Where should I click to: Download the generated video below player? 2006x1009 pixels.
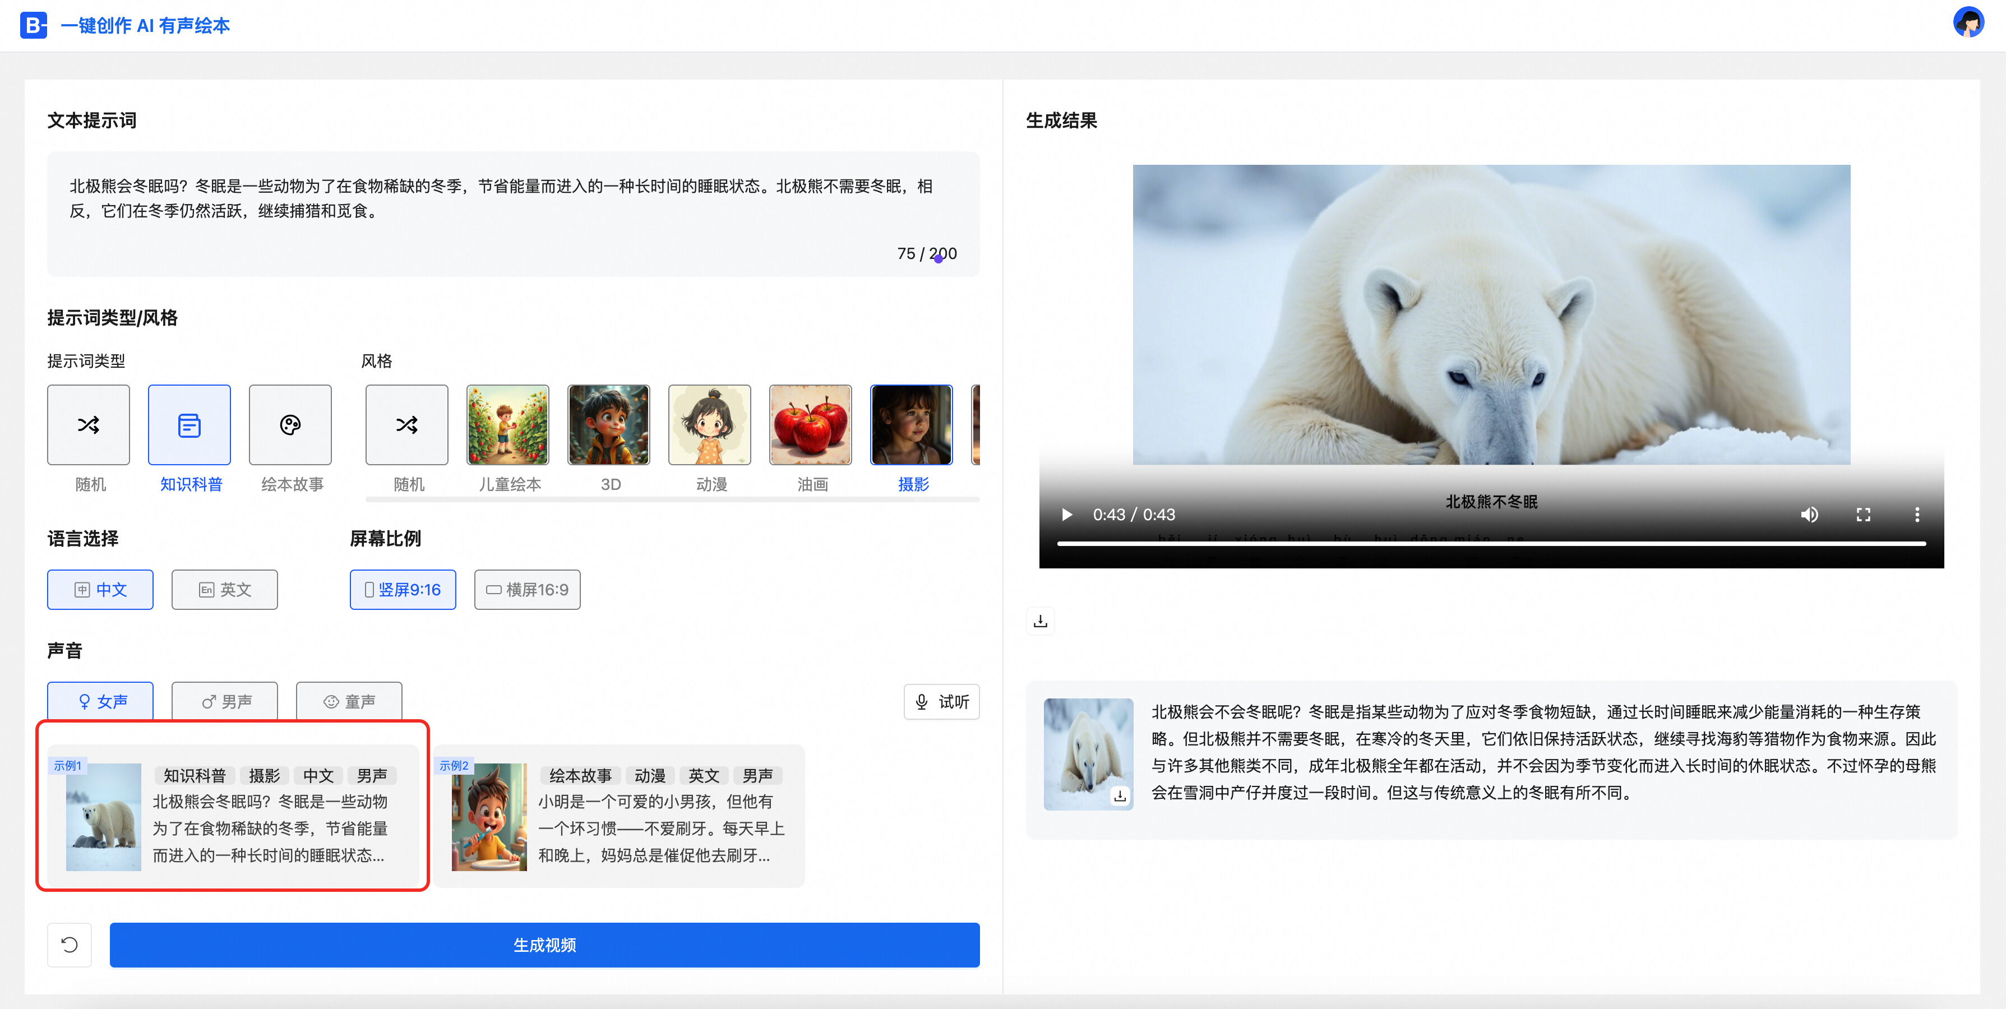tap(1041, 621)
